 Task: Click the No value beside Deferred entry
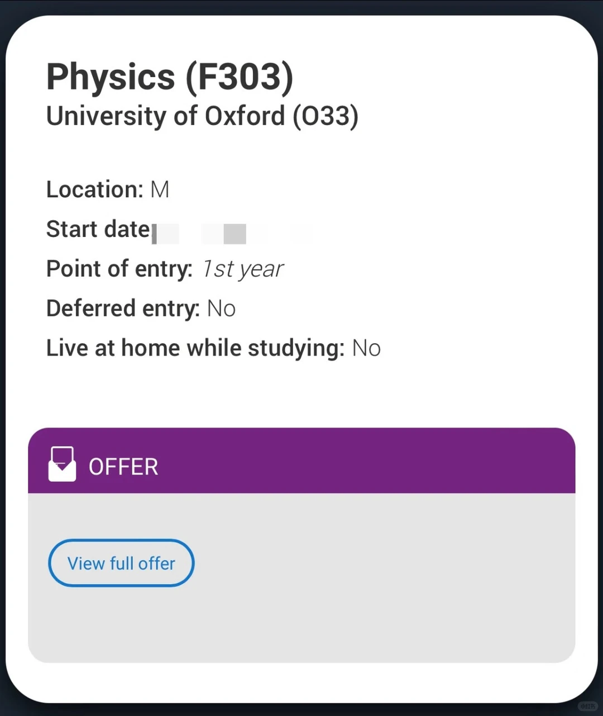coord(222,309)
